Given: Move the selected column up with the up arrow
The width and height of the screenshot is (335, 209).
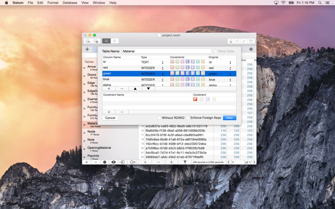Looking at the screenshot, I should tap(135, 89).
